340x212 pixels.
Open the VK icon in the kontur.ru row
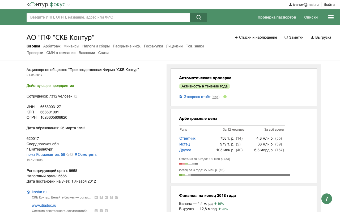click(x=96, y=197)
